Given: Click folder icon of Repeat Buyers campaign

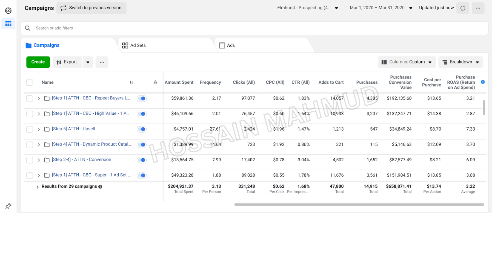Looking at the screenshot, I should (47, 98).
